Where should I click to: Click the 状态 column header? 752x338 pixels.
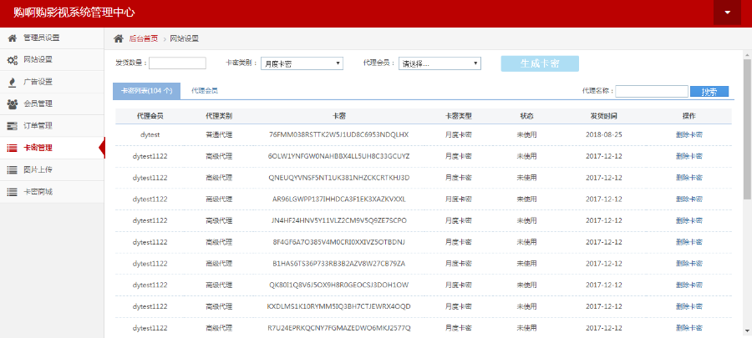click(526, 116)
